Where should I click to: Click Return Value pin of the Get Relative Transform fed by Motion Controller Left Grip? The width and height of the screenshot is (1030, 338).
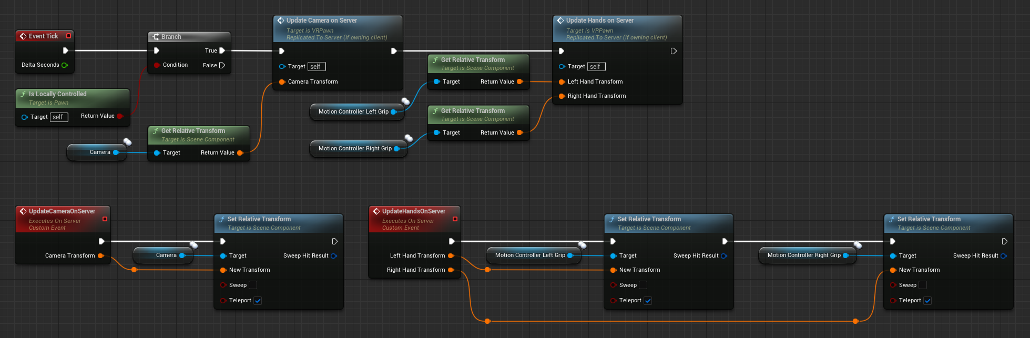(519, 82)
